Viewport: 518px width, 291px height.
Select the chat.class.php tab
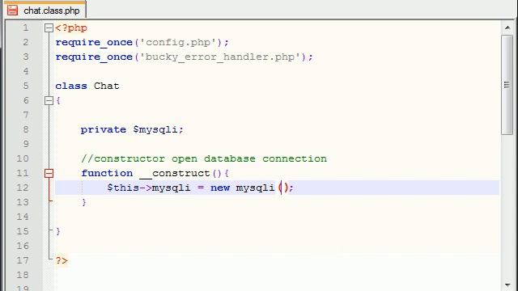45,10
